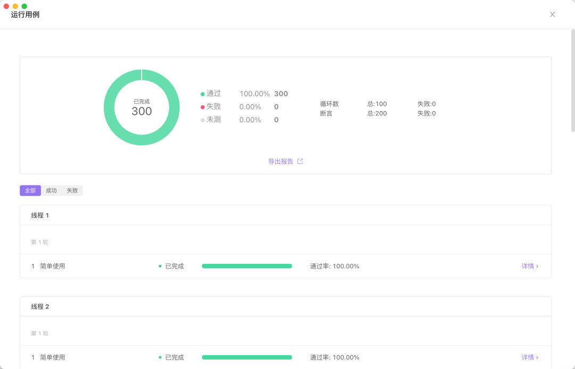Click 简单使用 row name in 线程 2
Image resolution: width=575 pixels, height=369 pixels.
52,357
